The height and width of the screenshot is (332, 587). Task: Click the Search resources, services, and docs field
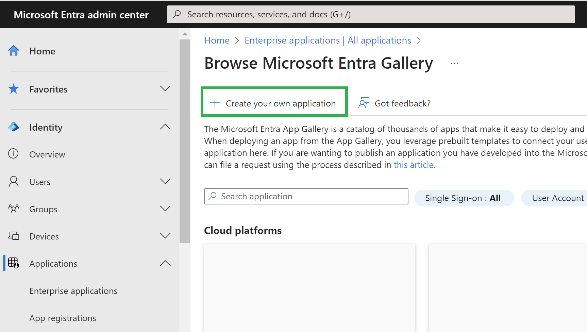(371, 14)
